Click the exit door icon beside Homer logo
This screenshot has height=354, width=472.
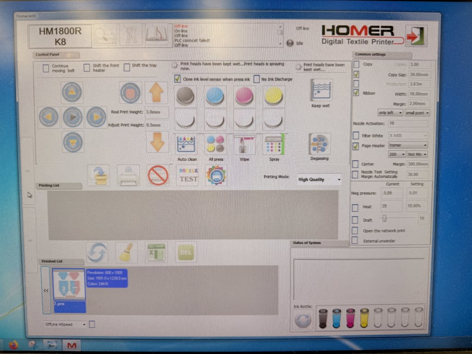[x=416, y=36]
